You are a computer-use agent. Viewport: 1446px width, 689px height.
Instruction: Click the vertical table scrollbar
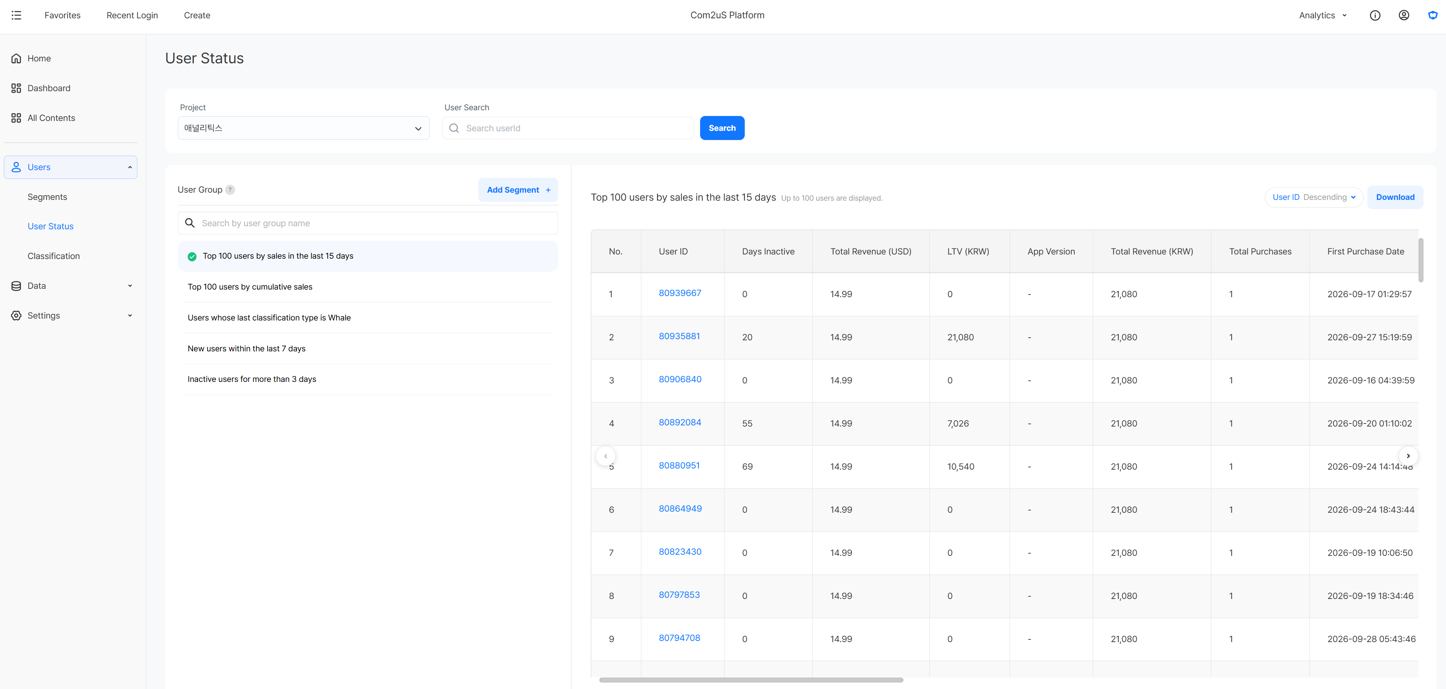(1420, 260)
